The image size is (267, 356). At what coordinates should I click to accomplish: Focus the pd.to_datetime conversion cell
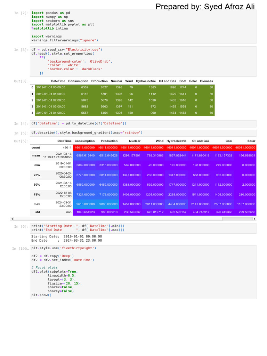pos(143,123)
